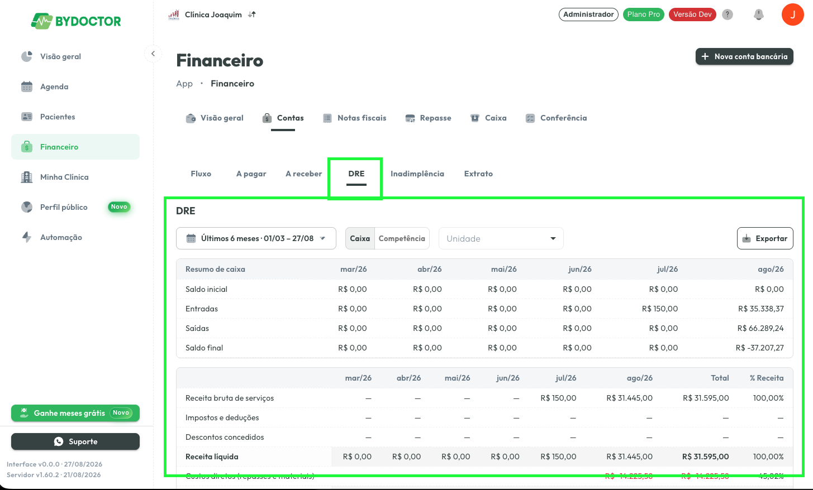813x490 pixels.
Task: Open the Clínica Joaquim clinic selector
Action: tap(212, 15)
